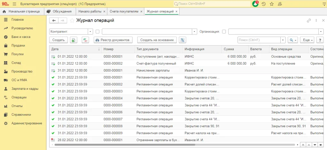Open favorites star in top bar
The height and width of the screenshot is (150, 327).
coord(271,4)
